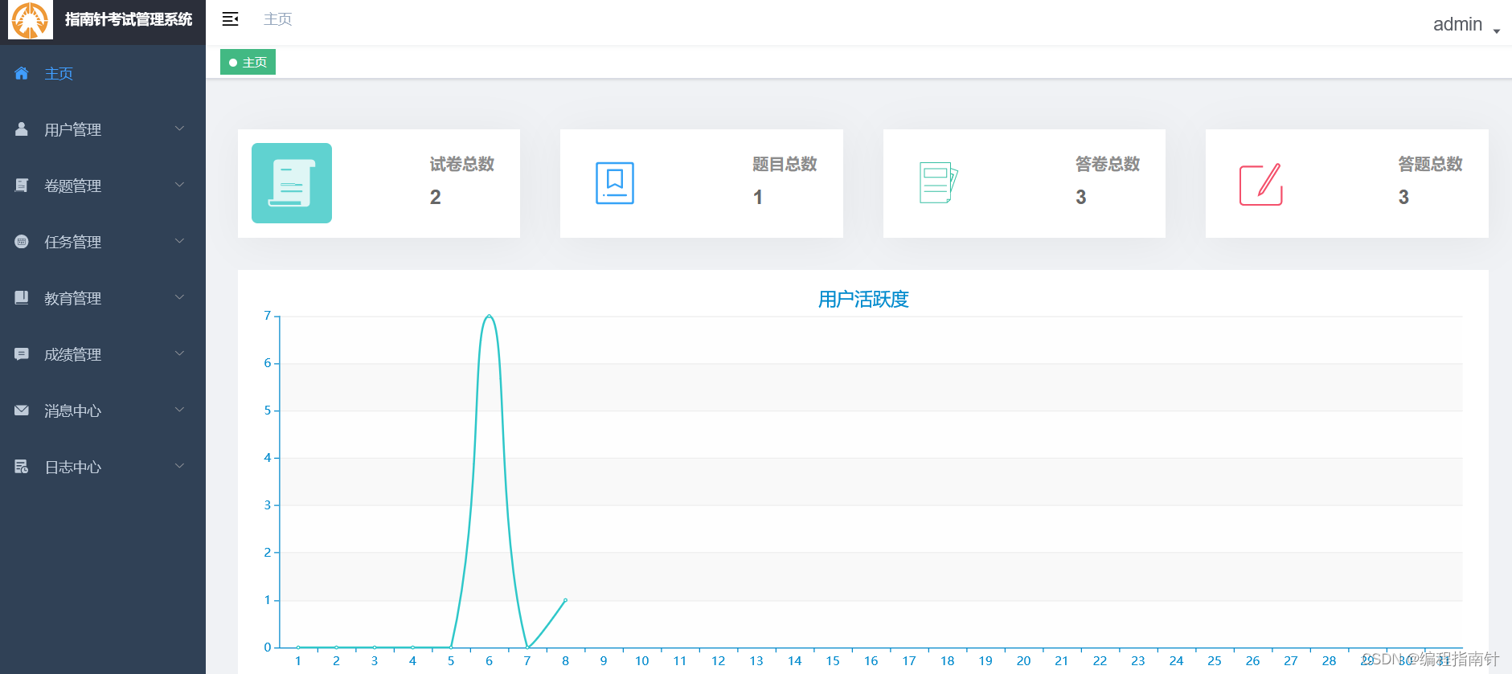Open the 成绩管理 menu item
Image resolution: width=1512 pixels, height=674 pixels.
(72, 354)
